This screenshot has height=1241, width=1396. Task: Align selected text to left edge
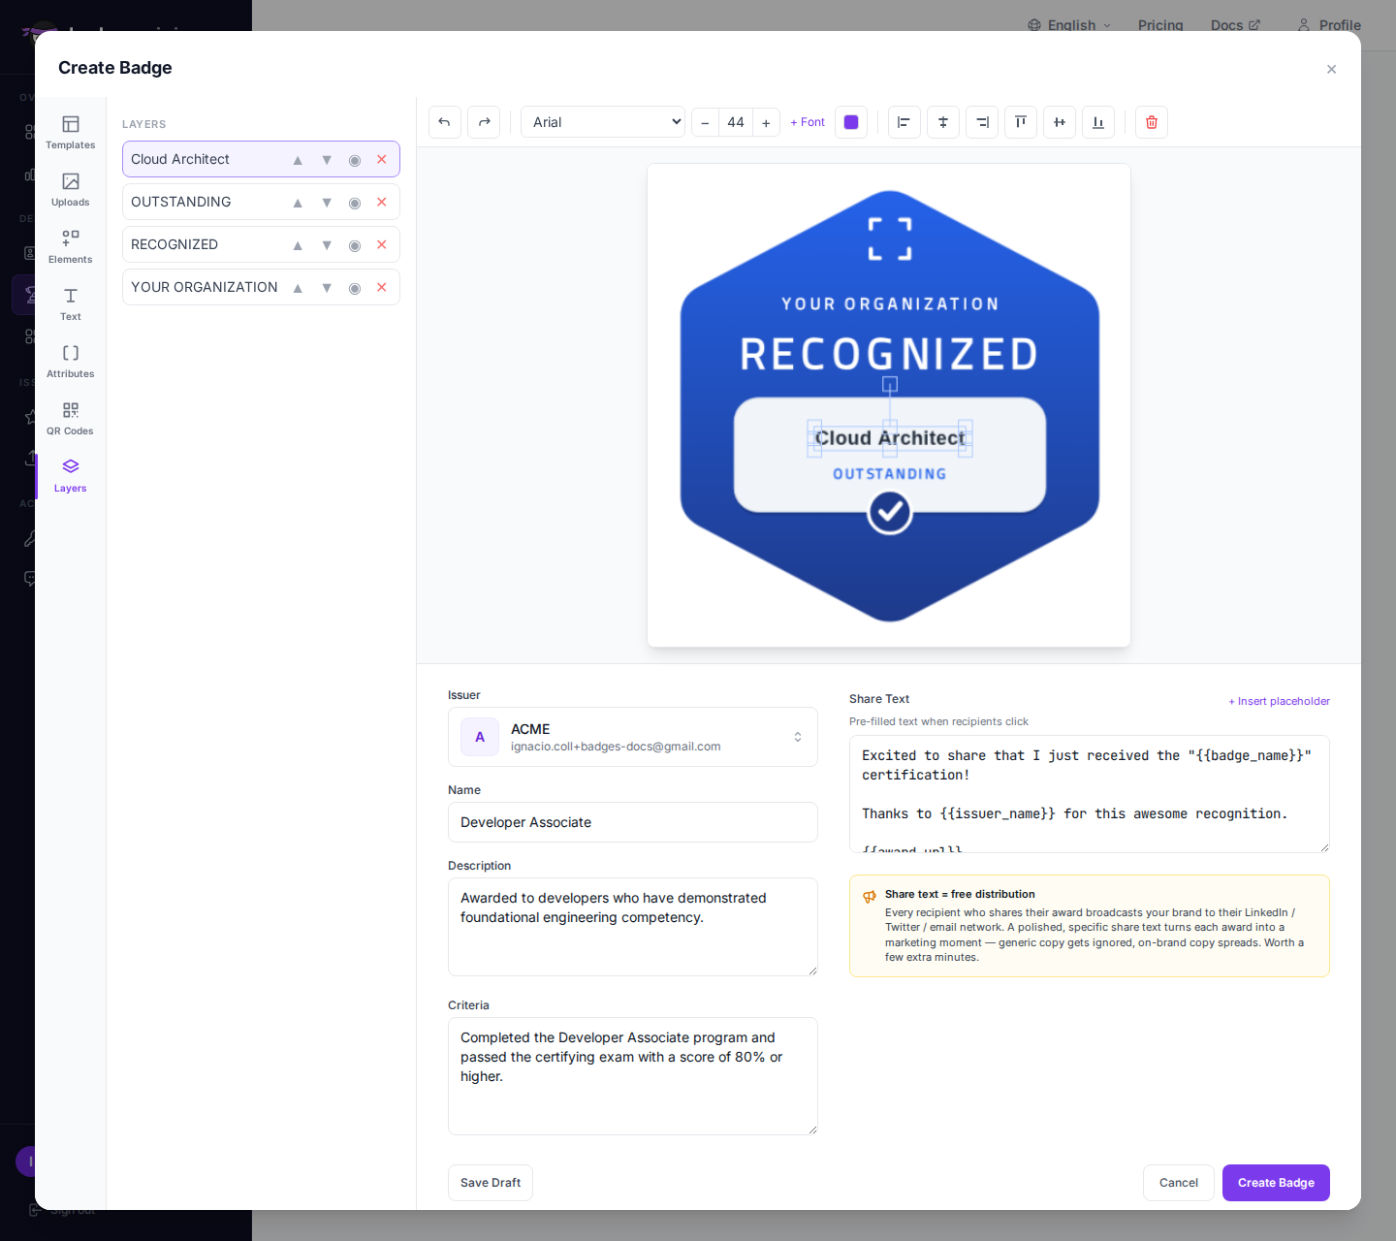(x=904, y=122)
